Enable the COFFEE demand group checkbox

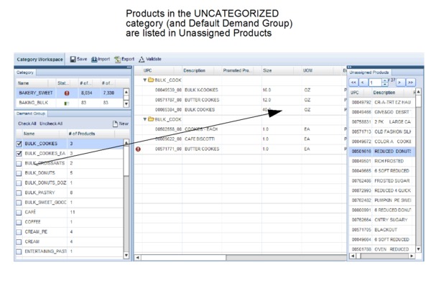[19, 222]
